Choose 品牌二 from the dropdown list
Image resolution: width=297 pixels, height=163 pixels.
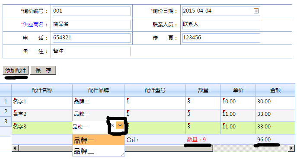(98, 151)
